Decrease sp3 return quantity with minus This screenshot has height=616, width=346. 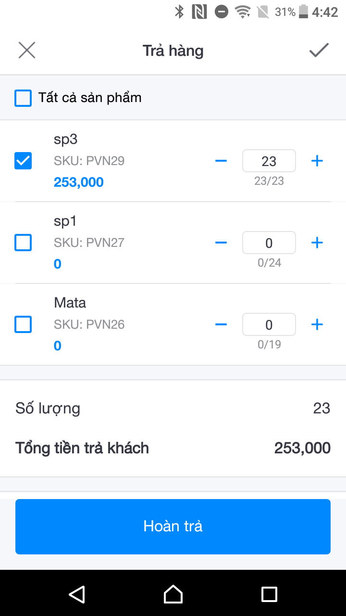click(x=221, y=161)
